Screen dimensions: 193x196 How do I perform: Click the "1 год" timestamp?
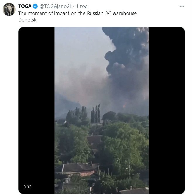[81, 6]
